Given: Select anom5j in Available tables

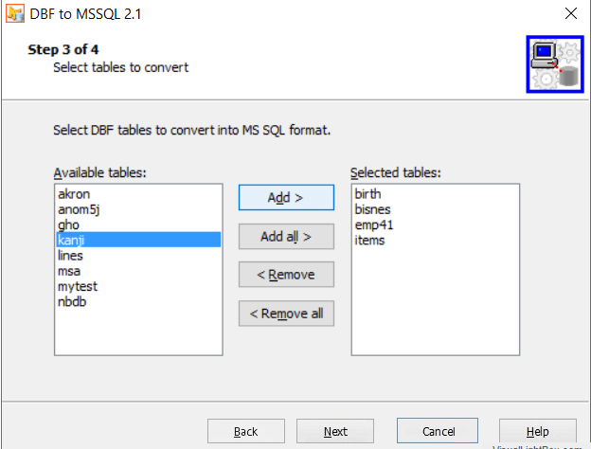Looking at the screenshot, I should click(138, 209).
